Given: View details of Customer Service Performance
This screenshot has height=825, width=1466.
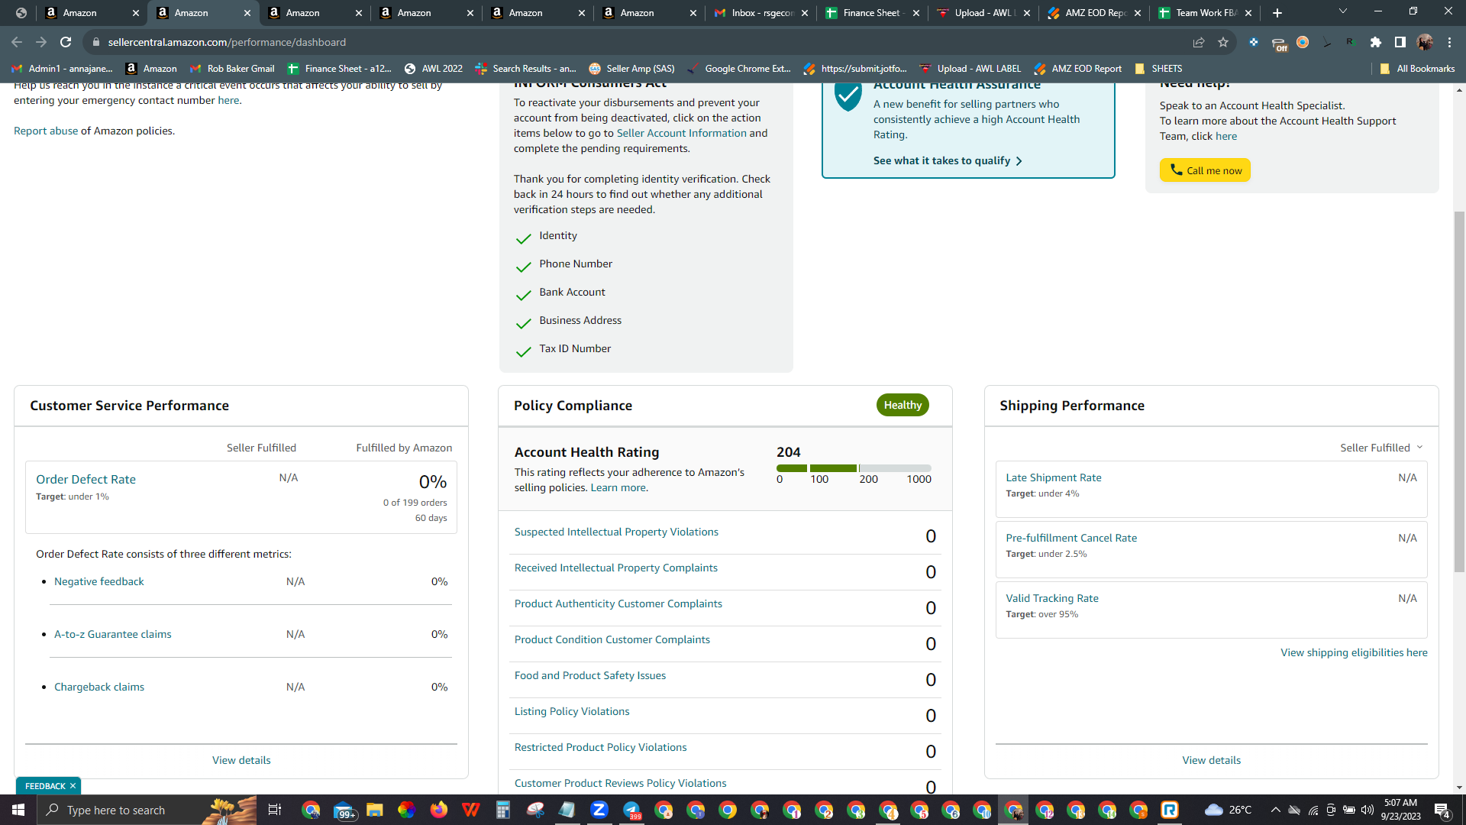Looking at the screenshot, I should [241, 760].
